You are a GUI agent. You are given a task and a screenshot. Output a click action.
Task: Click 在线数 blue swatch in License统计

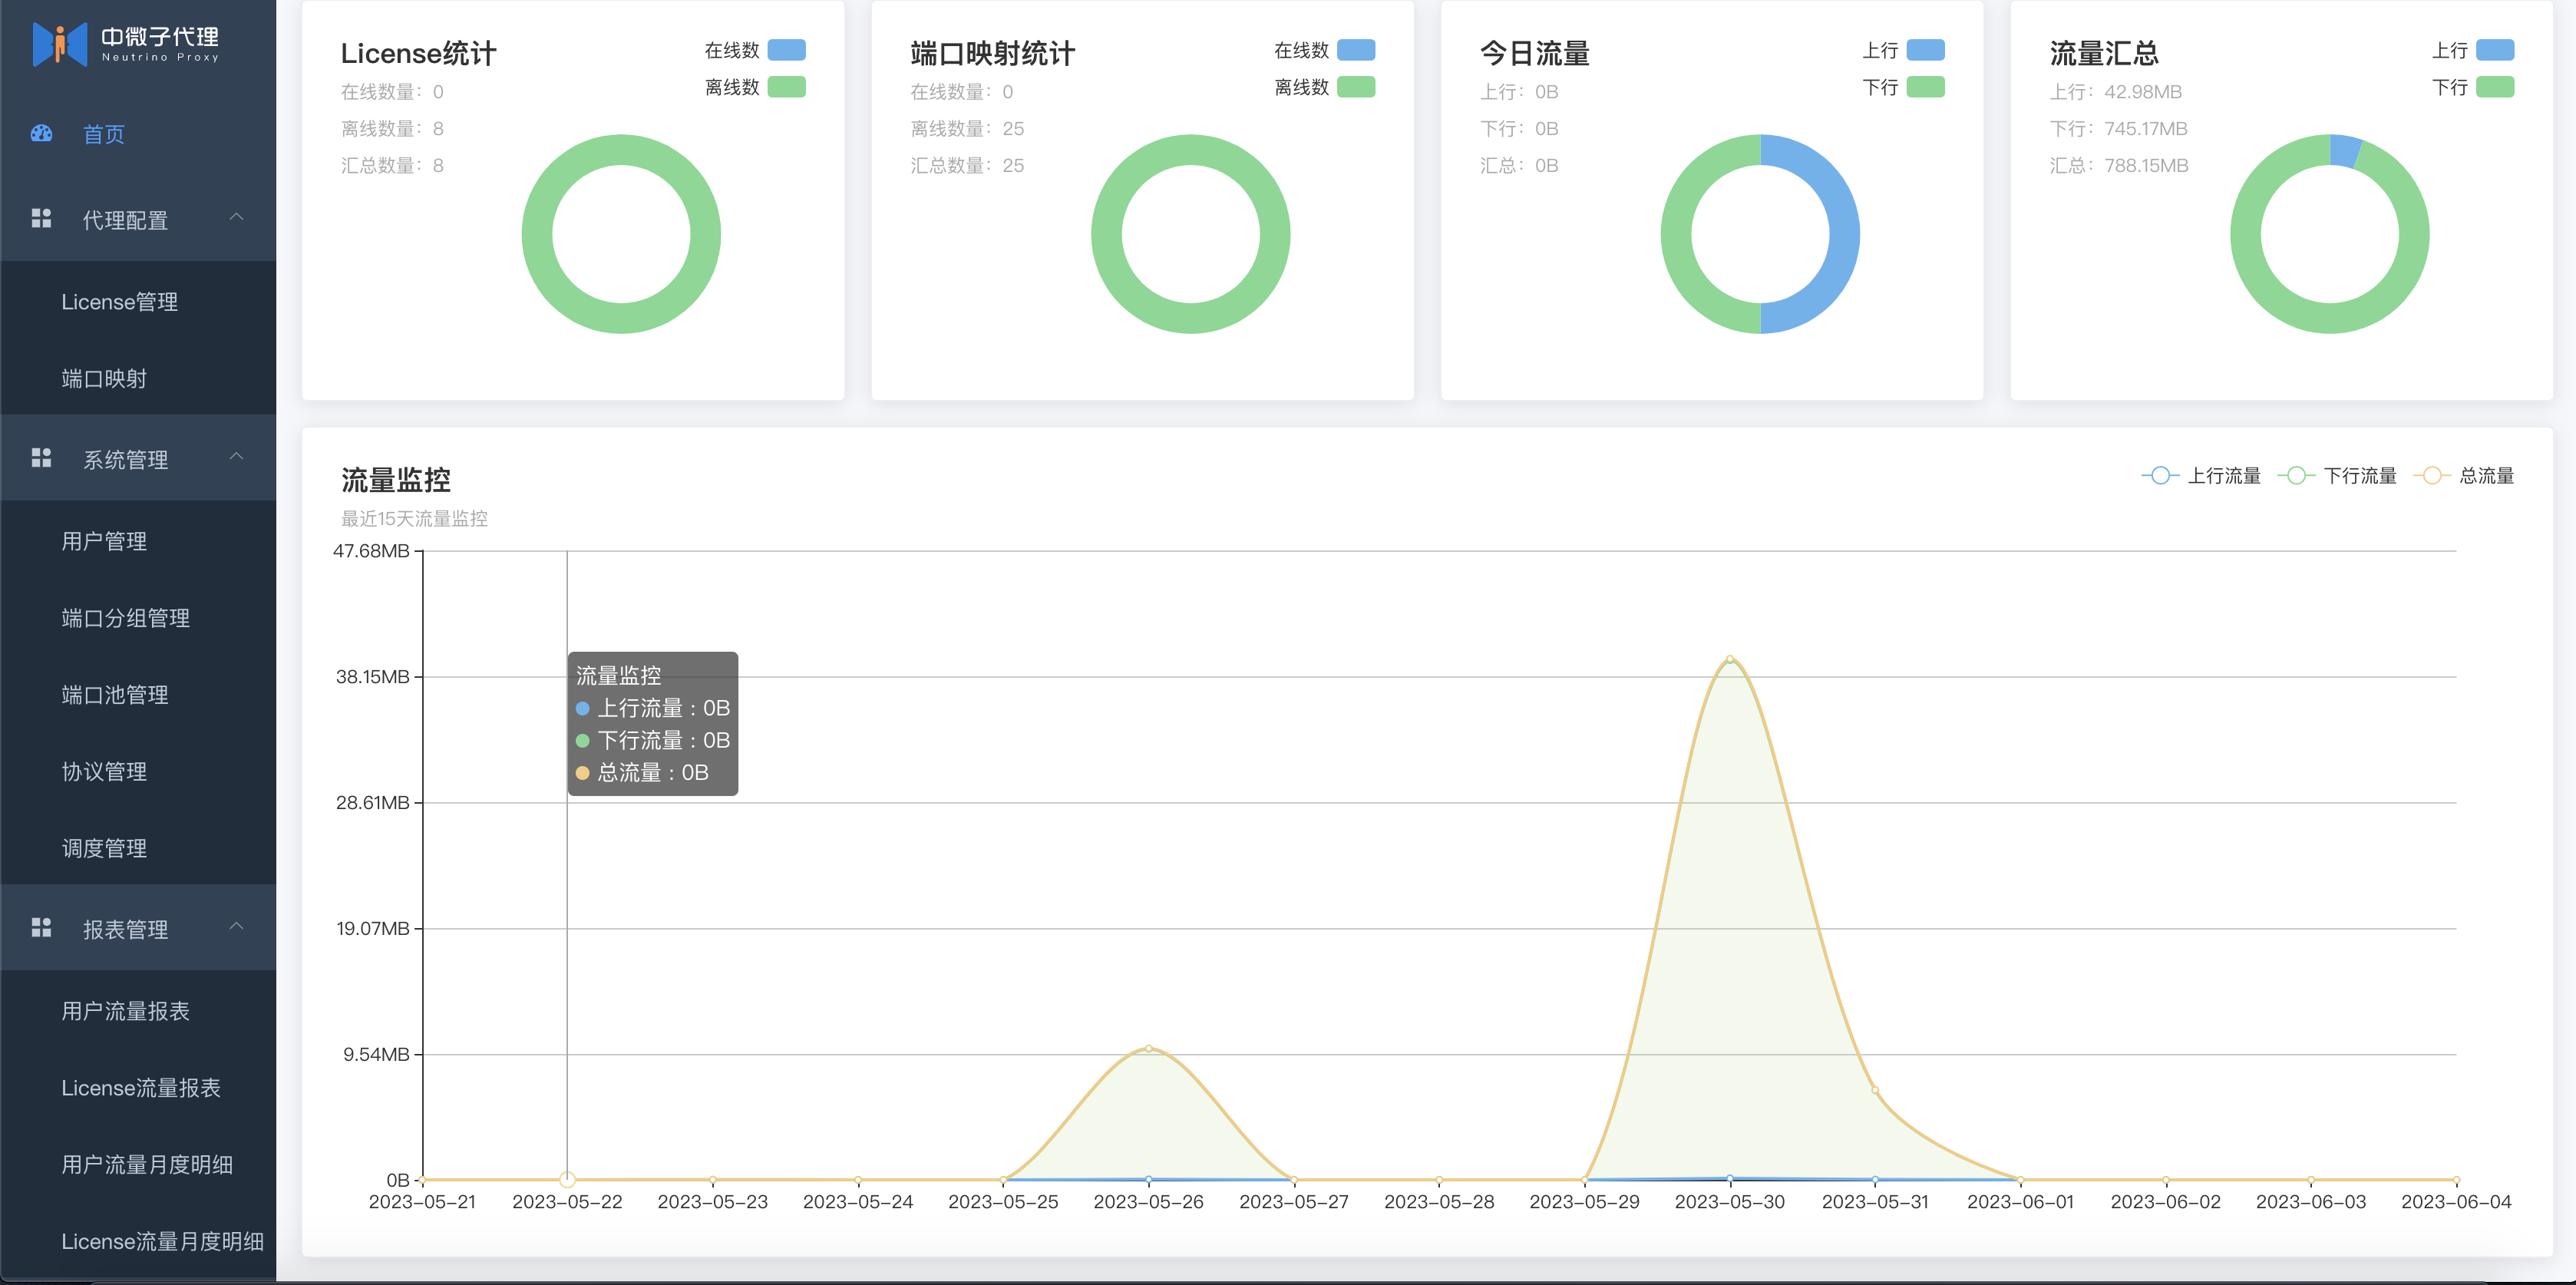click(x=786, y=50)
